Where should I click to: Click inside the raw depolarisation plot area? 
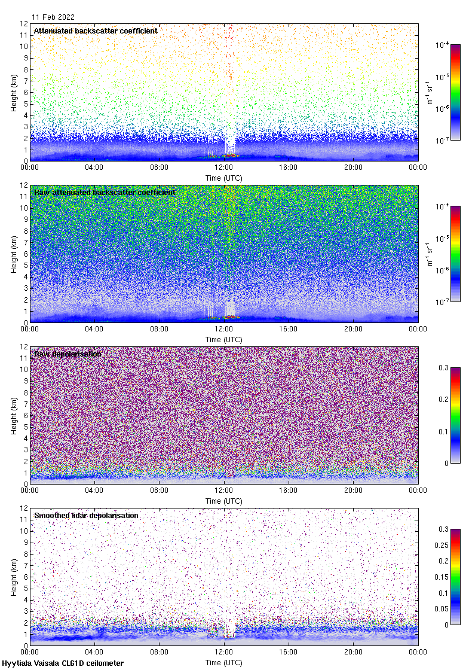point(224,415)
